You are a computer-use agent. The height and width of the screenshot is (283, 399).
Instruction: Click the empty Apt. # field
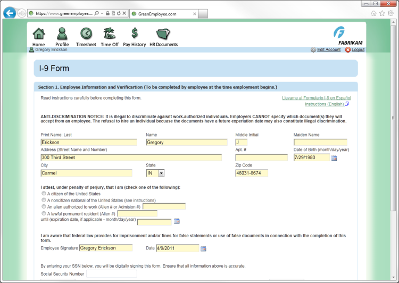coord(261,157)
